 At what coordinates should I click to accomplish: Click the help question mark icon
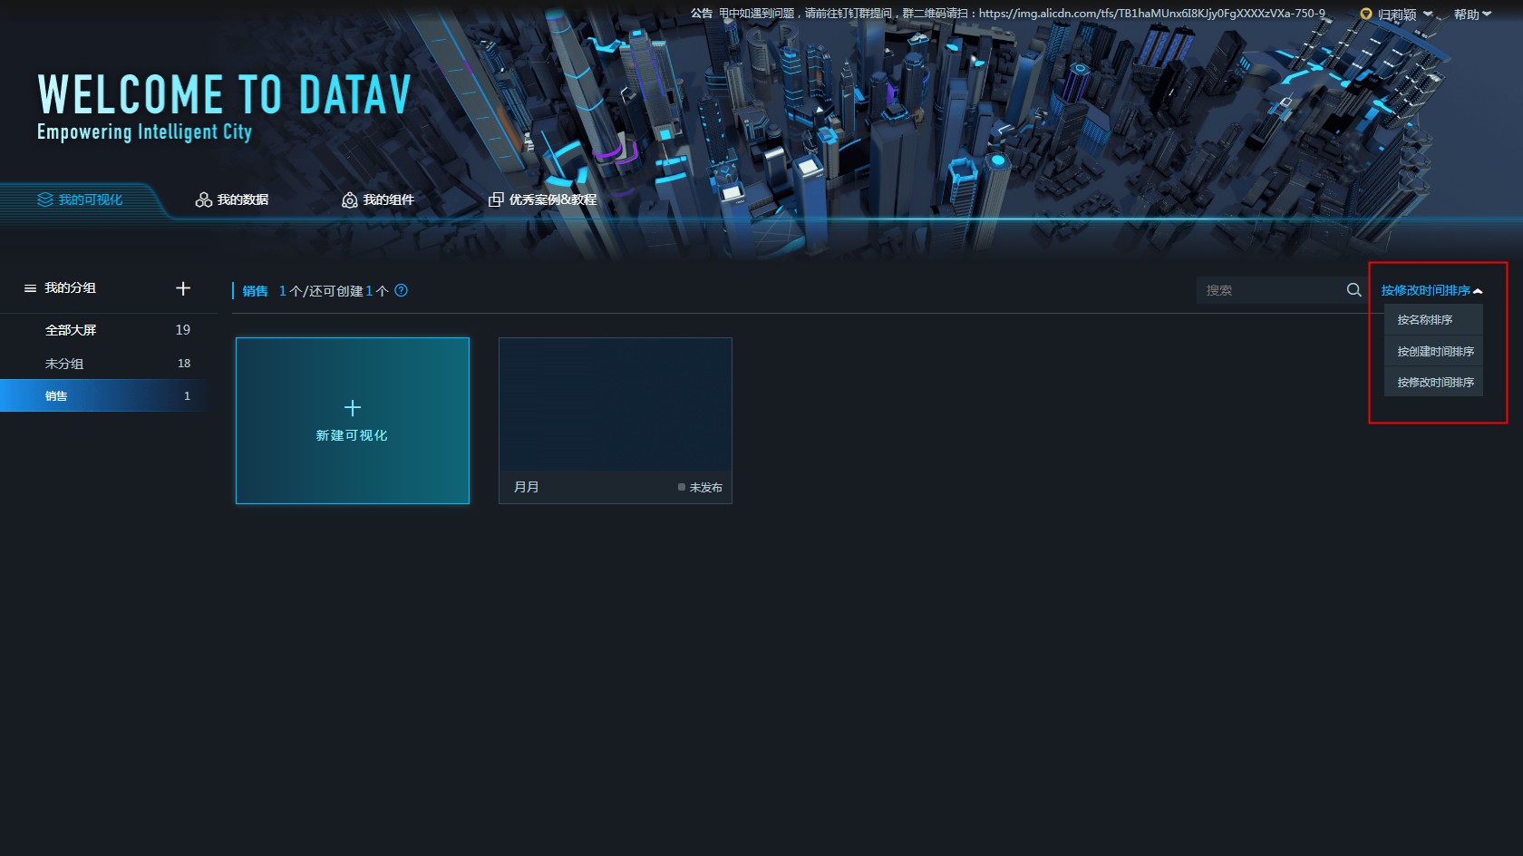point(402,290)
